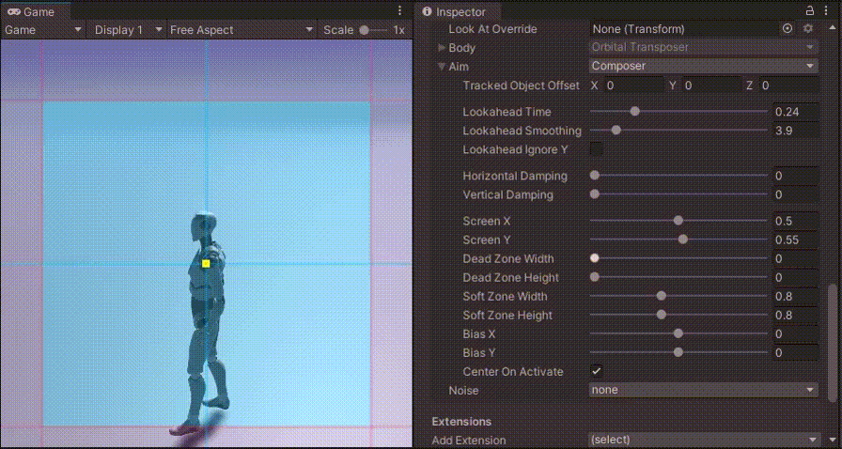Click the Horizontal Damping value field
Screen dimensions: 842x449
[x=796, y=176]
